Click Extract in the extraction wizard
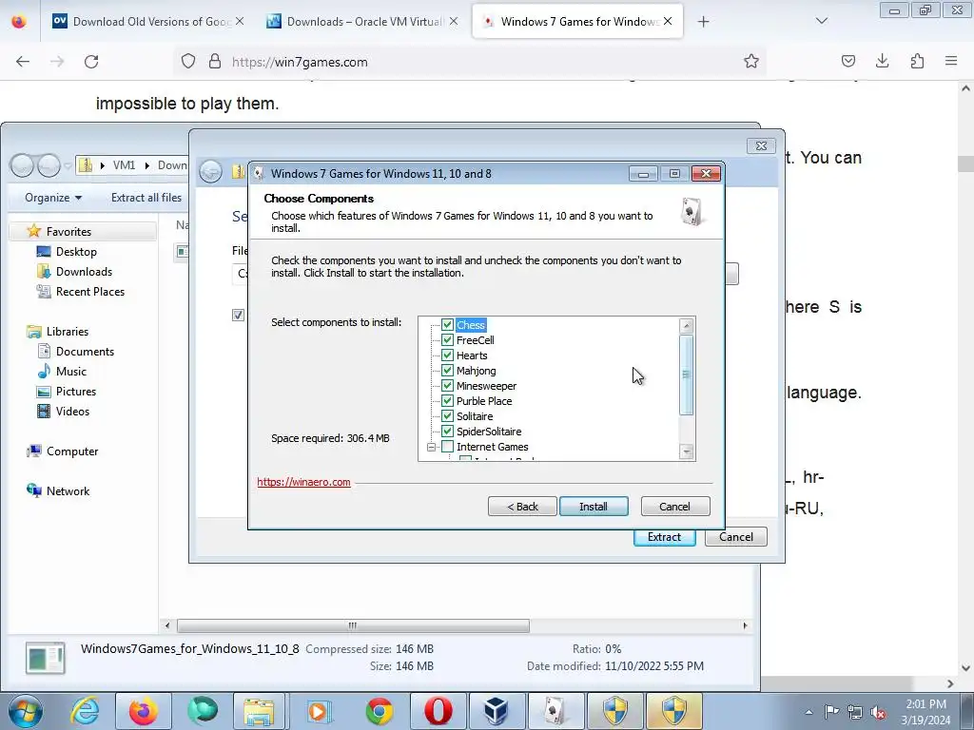 664,537
